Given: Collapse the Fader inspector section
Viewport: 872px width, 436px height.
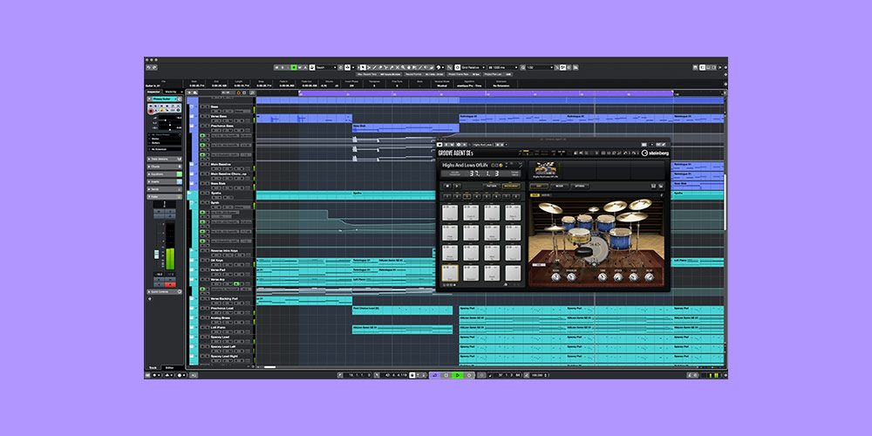Looking at the screenshot, I should (x=165, y=196).
